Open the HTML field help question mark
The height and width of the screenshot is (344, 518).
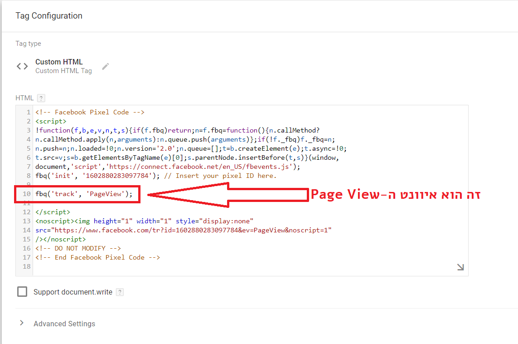(x=41, y=98)
